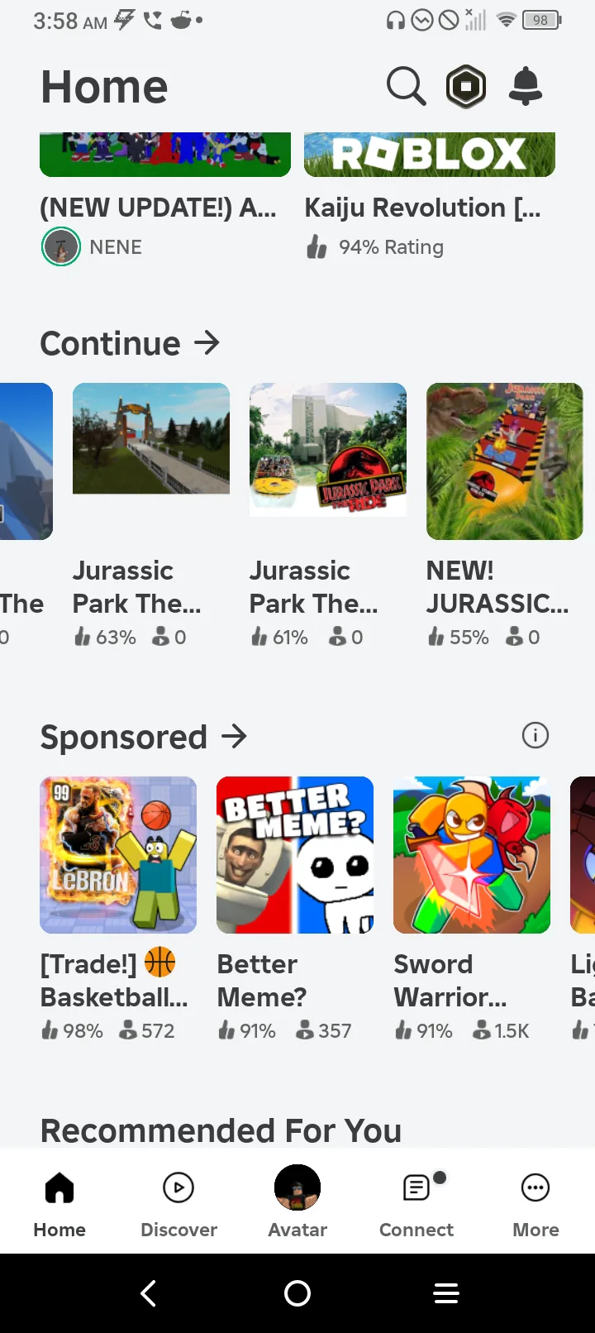Switch to the Discover tab

tap(178, 1201)
